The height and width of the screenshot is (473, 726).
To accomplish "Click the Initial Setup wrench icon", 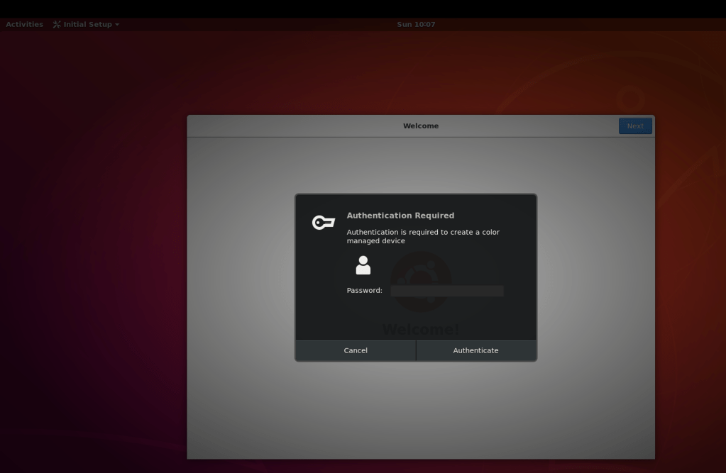I will pyautogui.click(x=57, y=25).
